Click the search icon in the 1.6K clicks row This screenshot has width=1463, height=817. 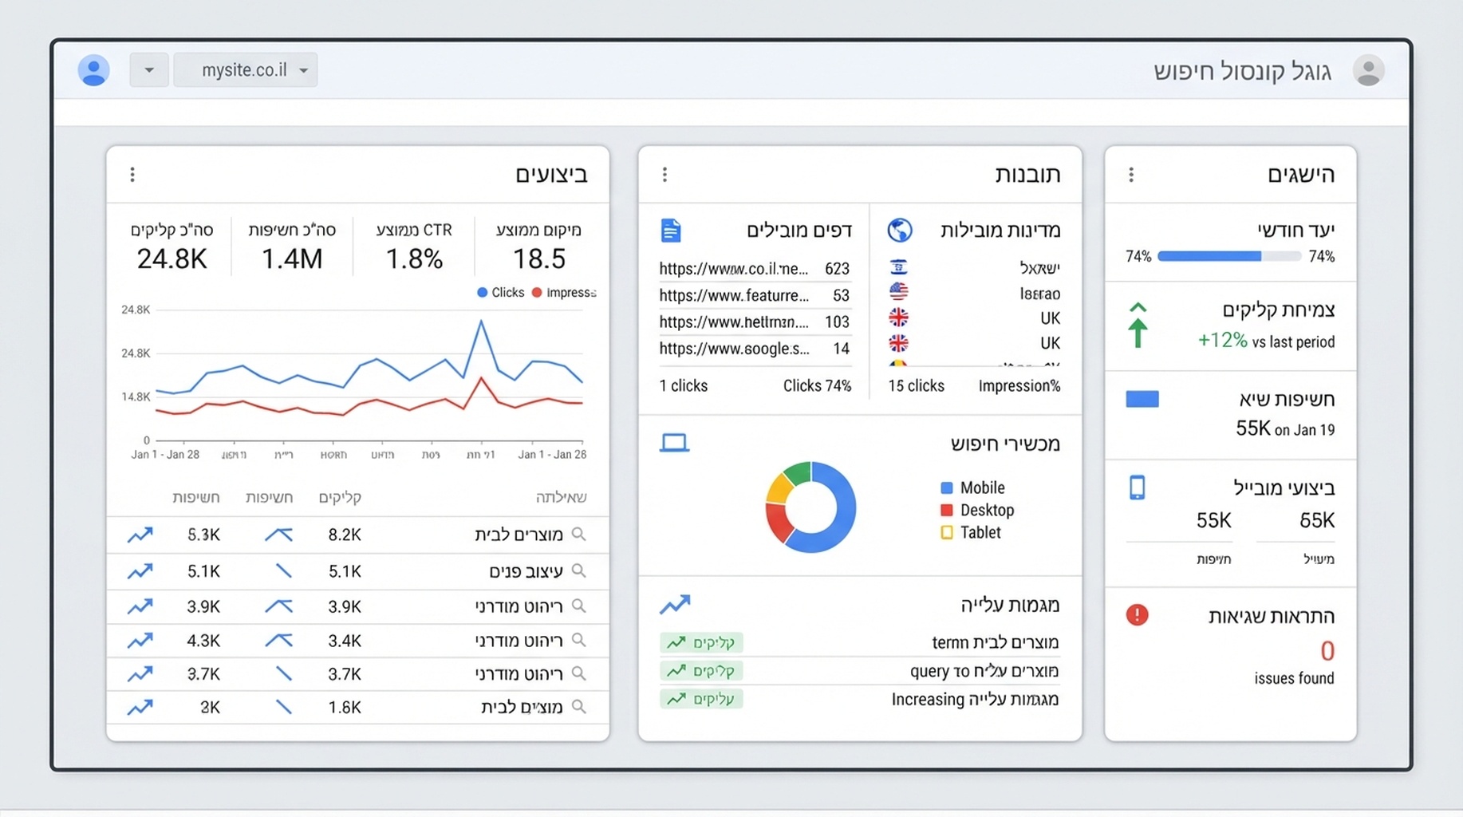pos(579,706)
